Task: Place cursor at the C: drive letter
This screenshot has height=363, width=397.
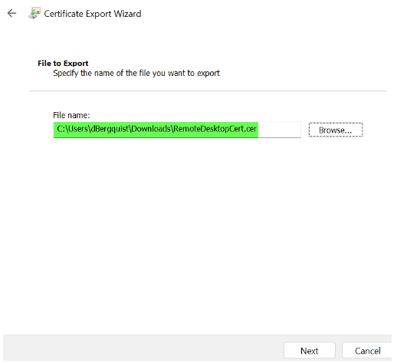Action: click(61, 129)
